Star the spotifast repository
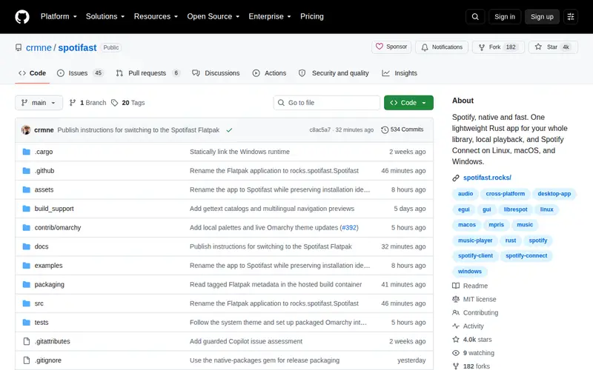Viewport: 593px width, 370px height. point(553,47)
